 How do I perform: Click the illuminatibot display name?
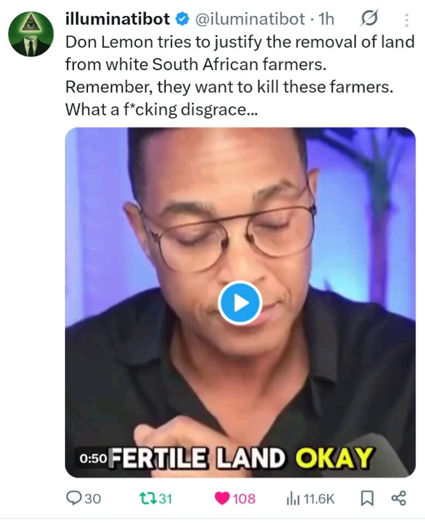118,20
